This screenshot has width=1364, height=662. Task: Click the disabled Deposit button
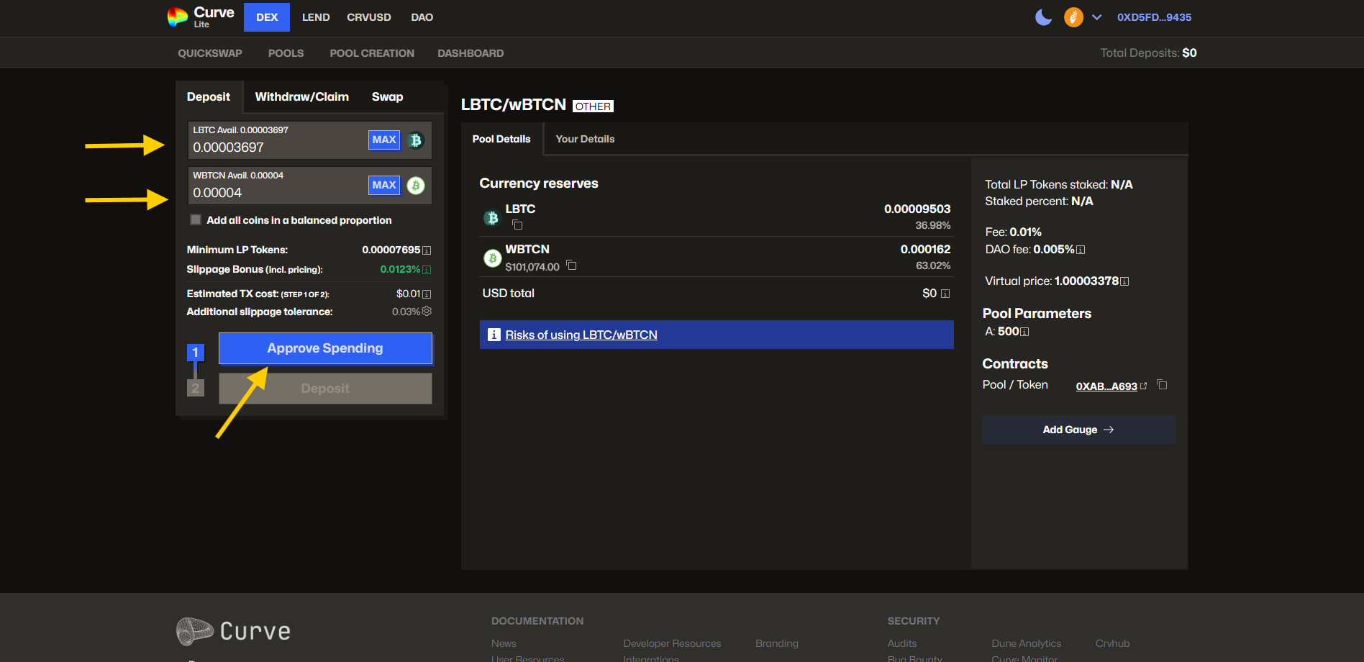pos(325,389)
